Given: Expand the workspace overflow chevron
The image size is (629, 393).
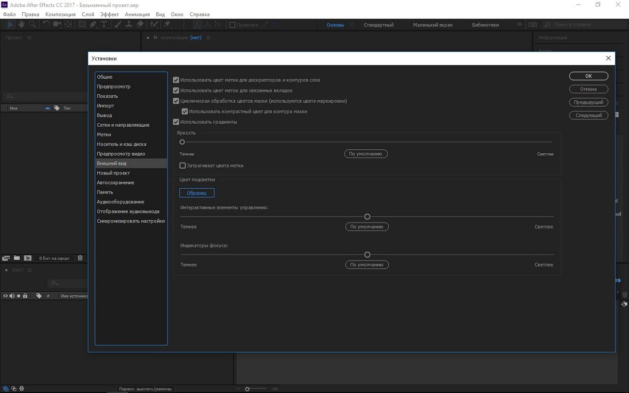Looking at the screenshot, I should 519,25.
